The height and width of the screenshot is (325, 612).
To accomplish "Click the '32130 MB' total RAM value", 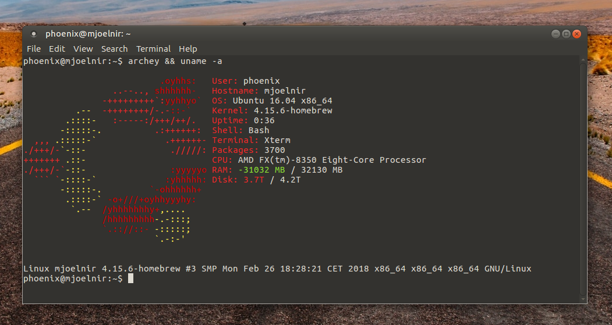I will click(x=321, y=170).
